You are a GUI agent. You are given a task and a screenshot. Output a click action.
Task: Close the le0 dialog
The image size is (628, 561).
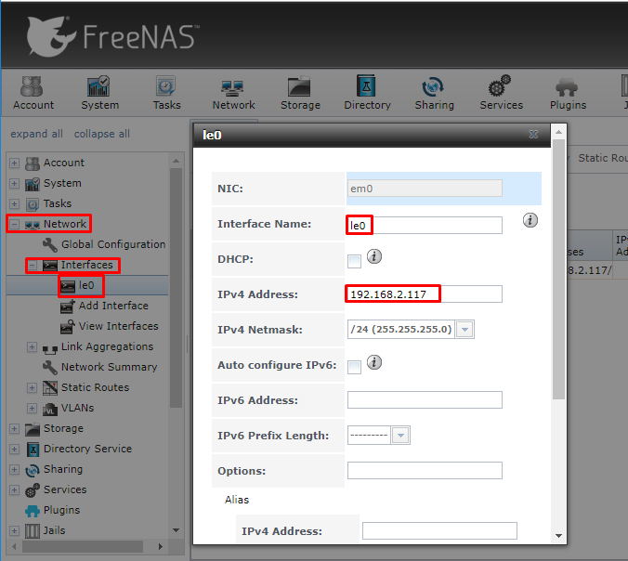pyautogui.click(x=533, y=135)
